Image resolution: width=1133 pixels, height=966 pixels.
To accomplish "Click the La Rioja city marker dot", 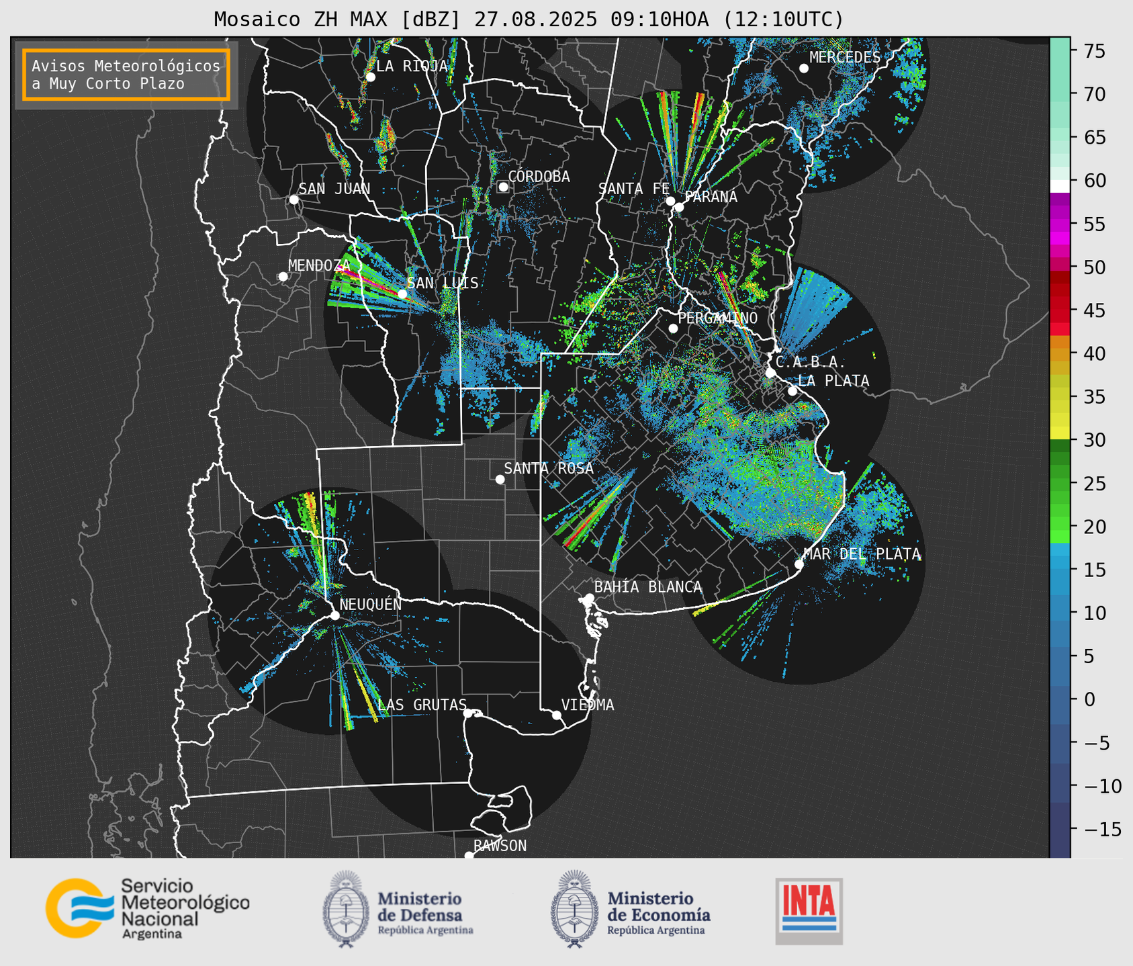I will tap(370, 77).
